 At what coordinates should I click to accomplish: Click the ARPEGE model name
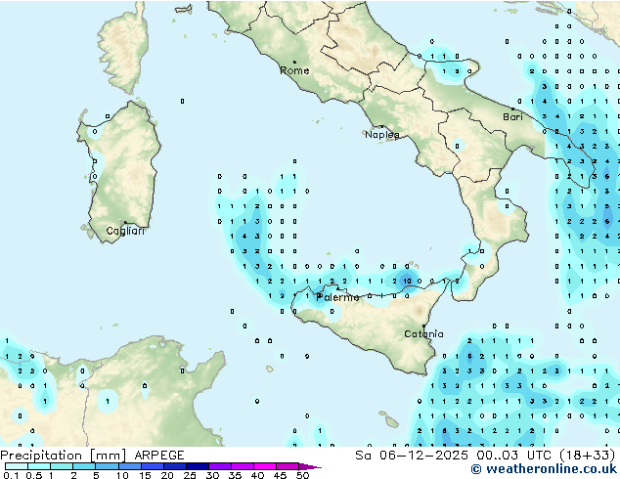coord(159,456)
